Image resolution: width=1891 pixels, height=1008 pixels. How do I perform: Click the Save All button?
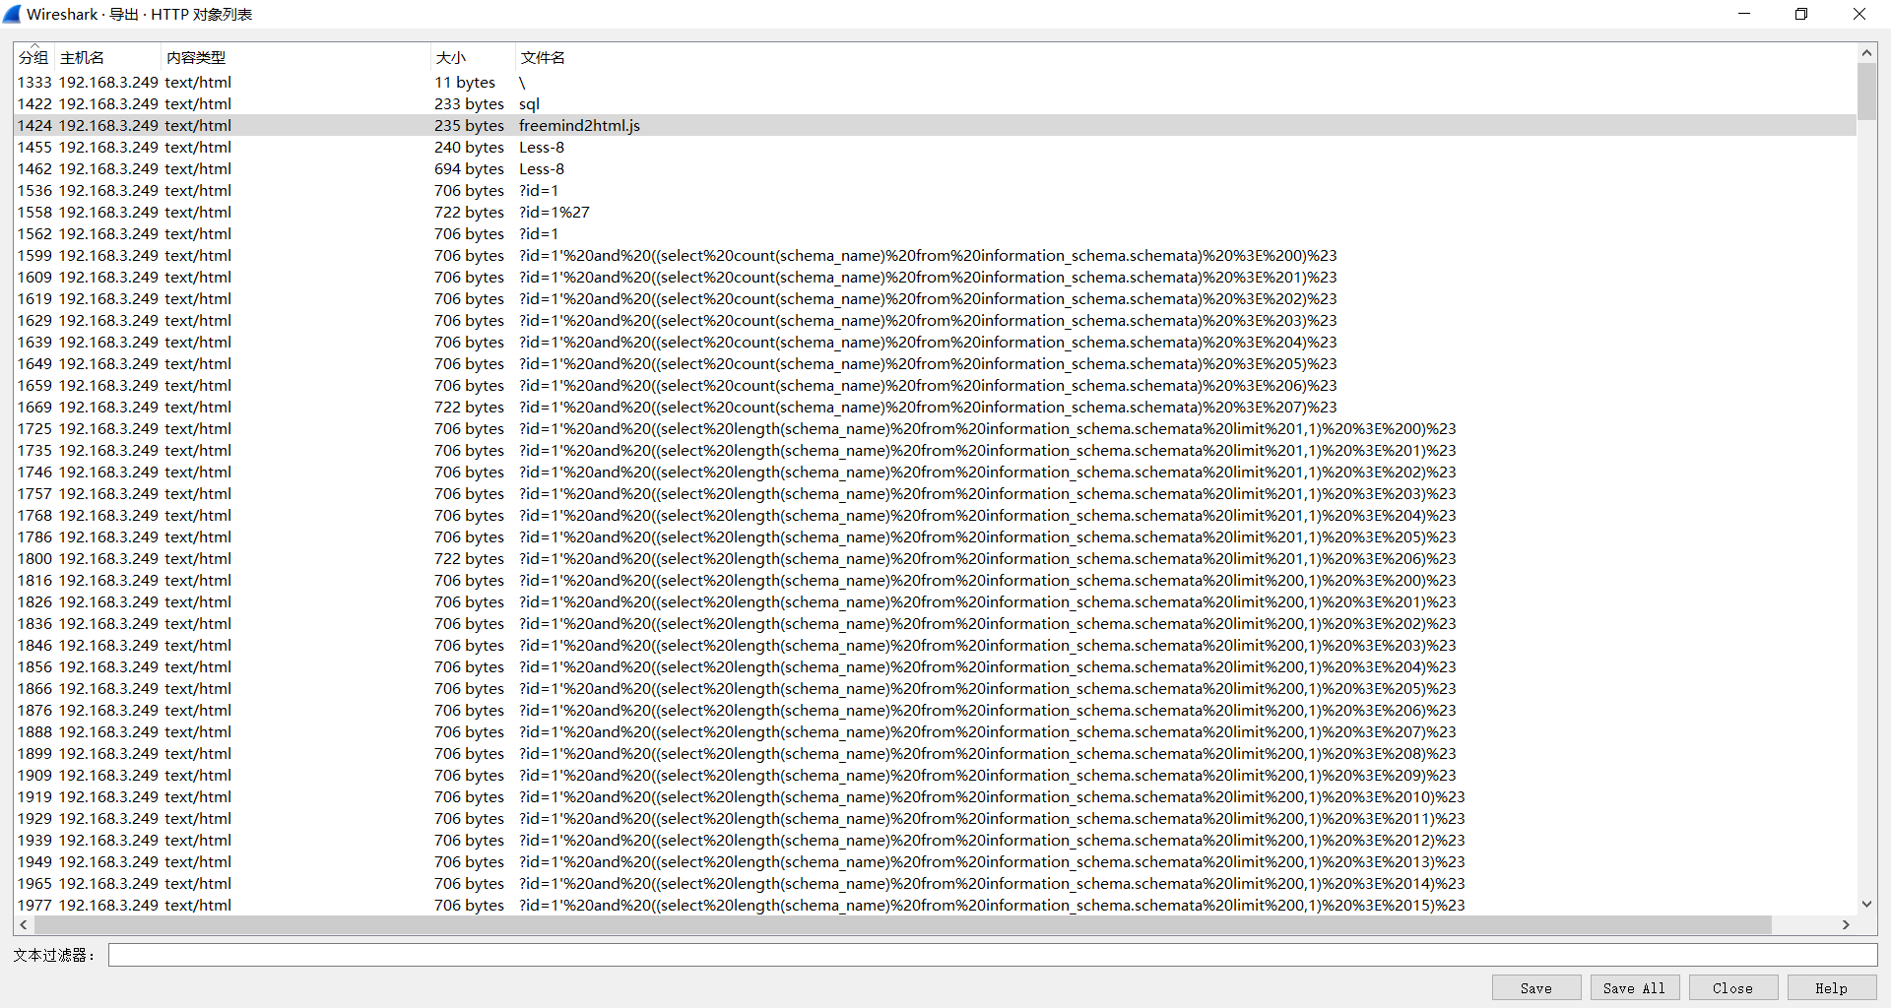(x=1635, y=987)
